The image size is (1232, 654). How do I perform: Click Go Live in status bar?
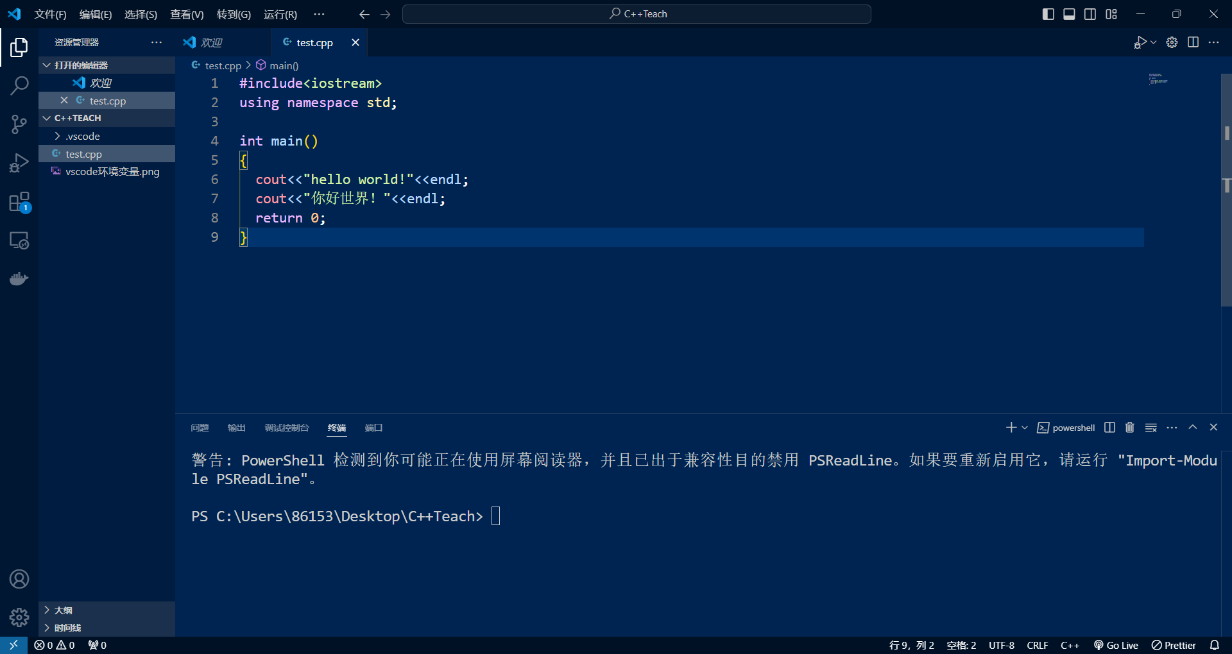click(1116, 645)
